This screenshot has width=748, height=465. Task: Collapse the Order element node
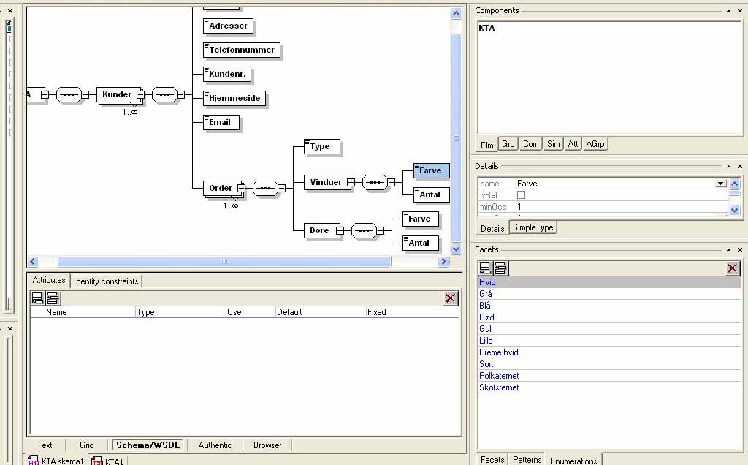tap(240, 188)
